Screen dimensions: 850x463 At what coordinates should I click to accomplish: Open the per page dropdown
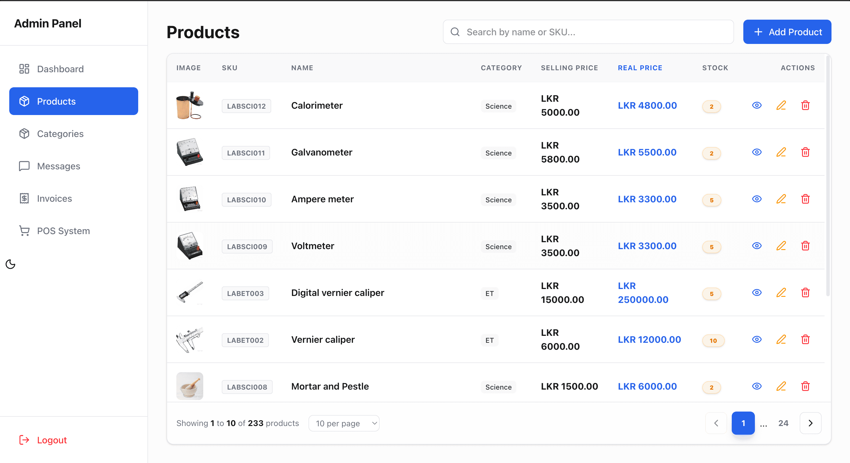(344, 423)
